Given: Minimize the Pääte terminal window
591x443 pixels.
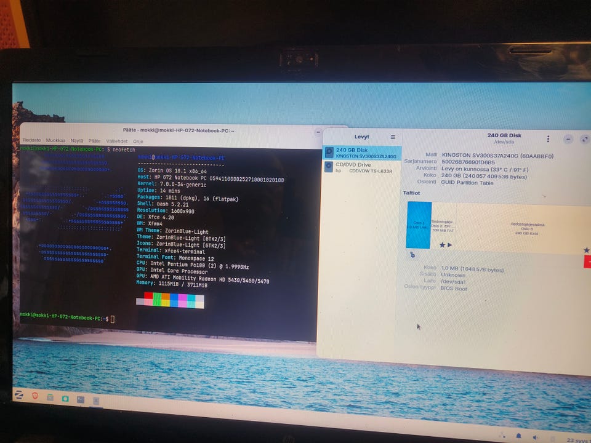Looking at the screenshot, I should [x=318, y=132].
